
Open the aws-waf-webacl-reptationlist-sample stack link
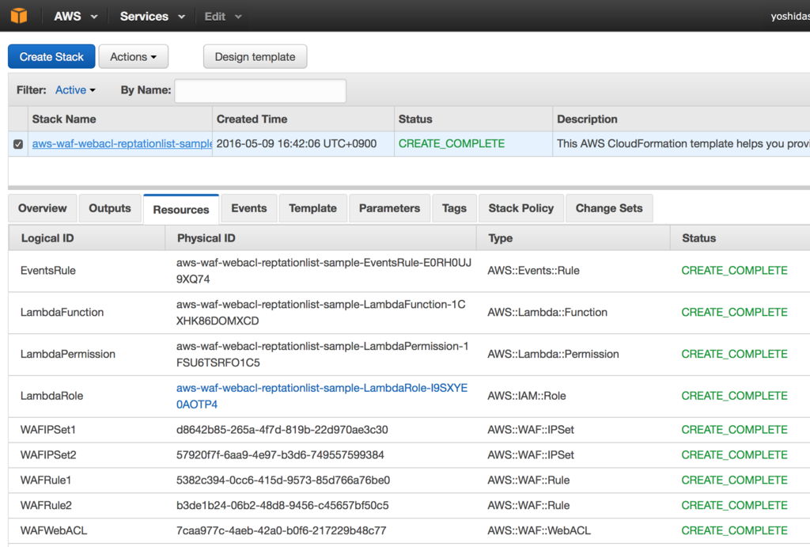(x=122, y=144)
